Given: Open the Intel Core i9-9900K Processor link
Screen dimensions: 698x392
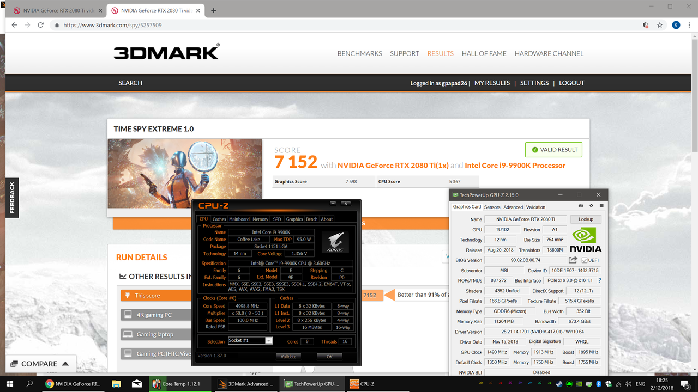Looking at the screenshot, I should pos(515,166).
